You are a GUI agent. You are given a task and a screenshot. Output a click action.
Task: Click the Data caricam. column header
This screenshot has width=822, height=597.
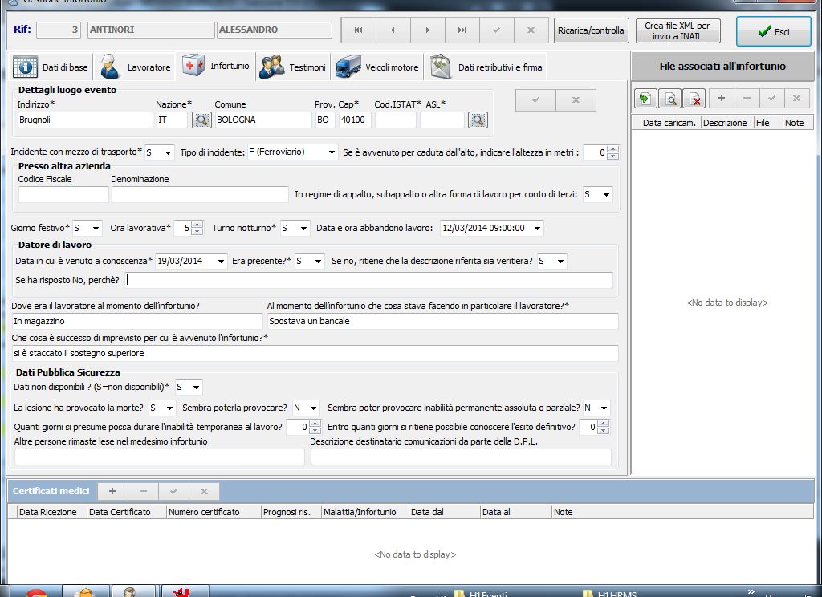click(x=669, y=123)
